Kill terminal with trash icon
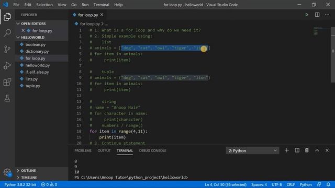 pyautogui.click(x=307, y=150)
